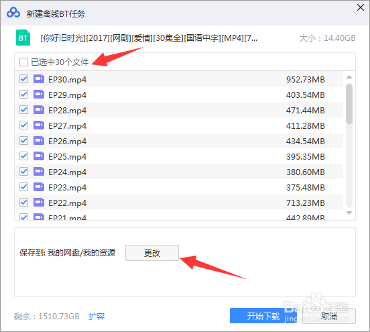Uncheck the EP28.mp4 checkbox
Screen dimensions: 370x332
(x=24, y=110)
